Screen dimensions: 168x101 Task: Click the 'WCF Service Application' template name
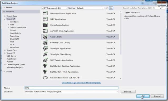click(61, 60)
